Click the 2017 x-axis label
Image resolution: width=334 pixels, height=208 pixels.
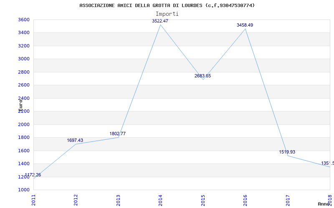[288, 201]
